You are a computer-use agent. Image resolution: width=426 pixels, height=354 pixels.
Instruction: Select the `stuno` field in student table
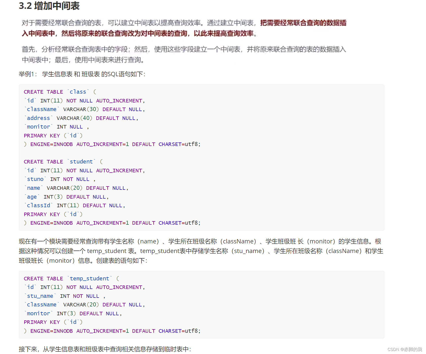pyautogui.click(x=35, y=179)
